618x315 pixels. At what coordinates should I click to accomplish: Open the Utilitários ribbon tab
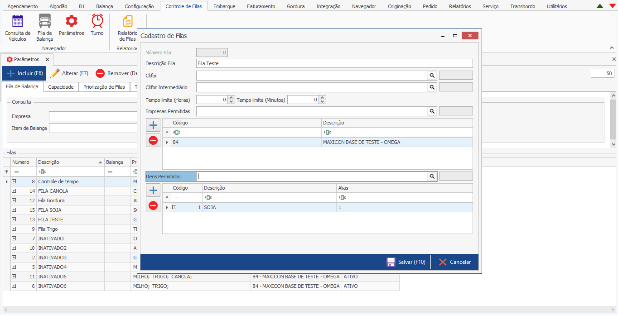(x=557, y=6)
